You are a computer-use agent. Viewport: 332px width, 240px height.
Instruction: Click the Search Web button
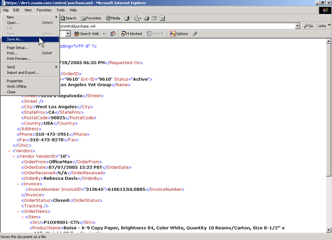(87, 34)
